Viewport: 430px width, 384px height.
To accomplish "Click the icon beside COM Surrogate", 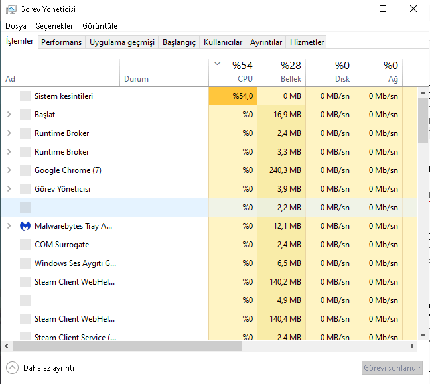I will 25,245.
